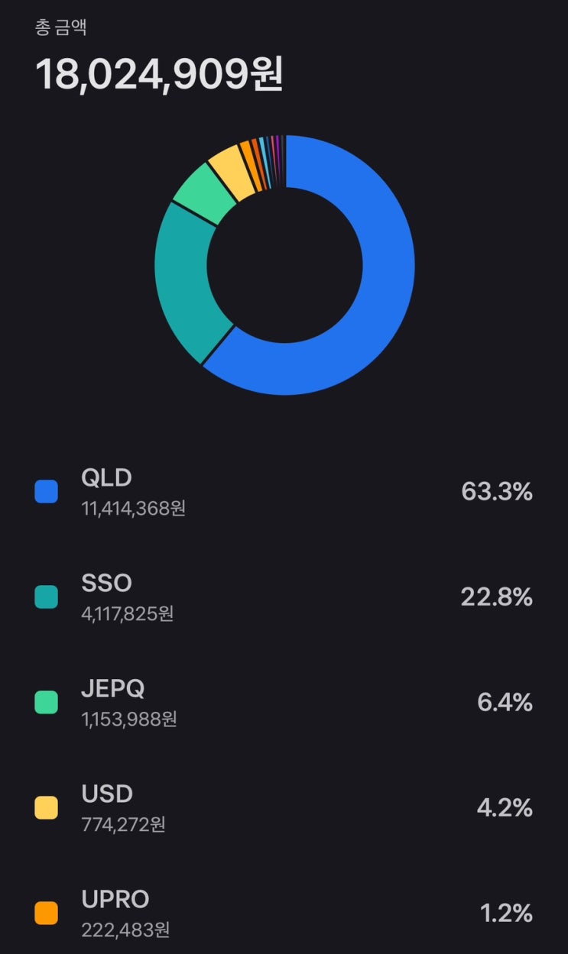Click the yellow USD color square icon
This screenshot has width=568, height=954.
pyautogui.click(x=46, y=807)
